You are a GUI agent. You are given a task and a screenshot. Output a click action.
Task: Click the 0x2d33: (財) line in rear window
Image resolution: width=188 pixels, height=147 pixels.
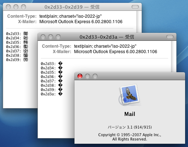[17, 34]
